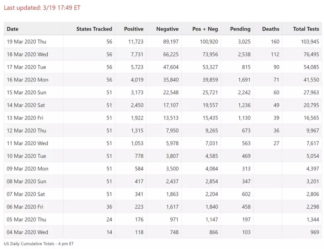Screen dimensions: 324x249
Task: Select the 04 Mar 2020 Wed date cell
Action: (x=27, y=232)
